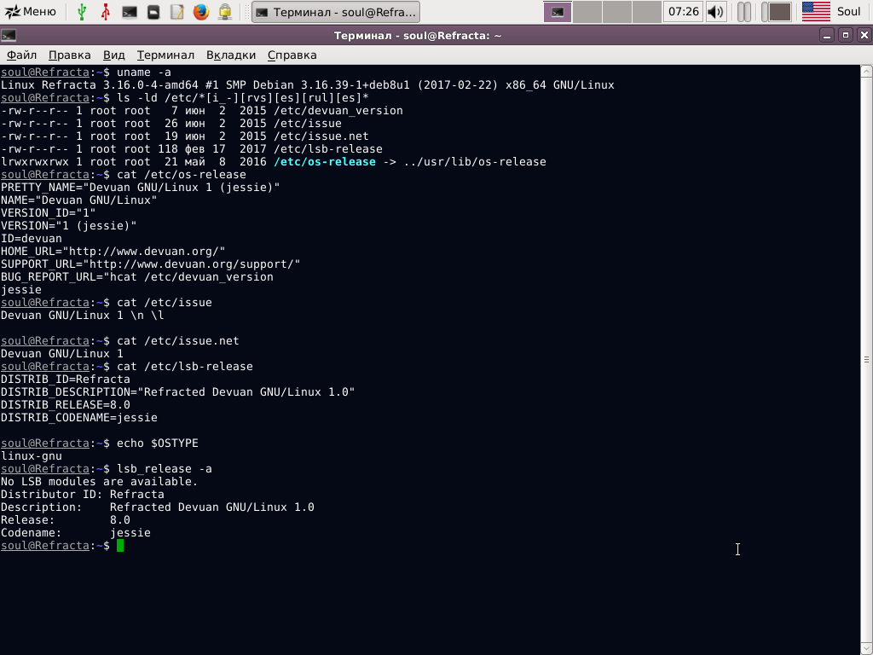Click the terminal scrollbar up arrow
Screen dimensions: 873x655
(866, 72)
